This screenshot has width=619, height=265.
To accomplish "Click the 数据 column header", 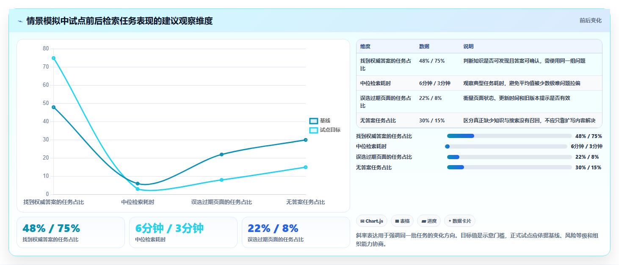I will click(x=424, y=46).
